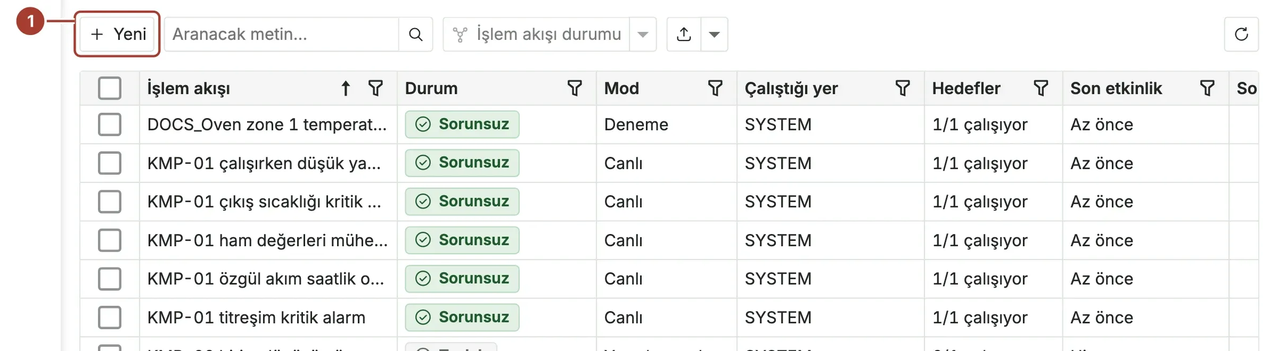The image size is (1278, 351).
Task: Open KMP-01 özgül akım saatlik workflow
Action: (x=266, y=279)
